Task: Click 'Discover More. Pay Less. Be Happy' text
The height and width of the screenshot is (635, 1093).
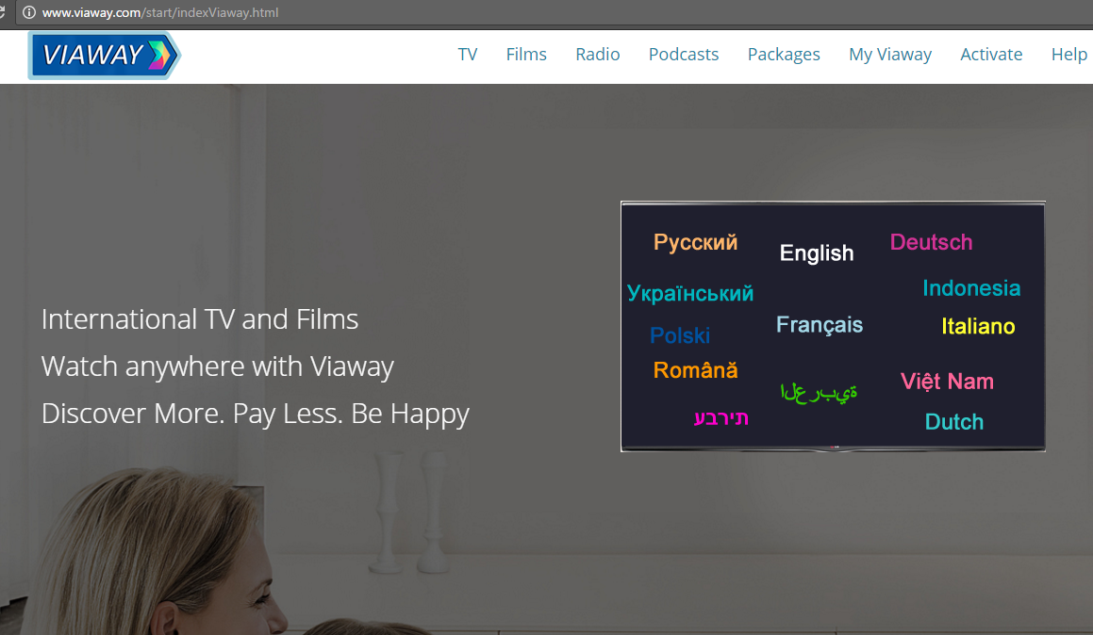Action: pos(256,415)
